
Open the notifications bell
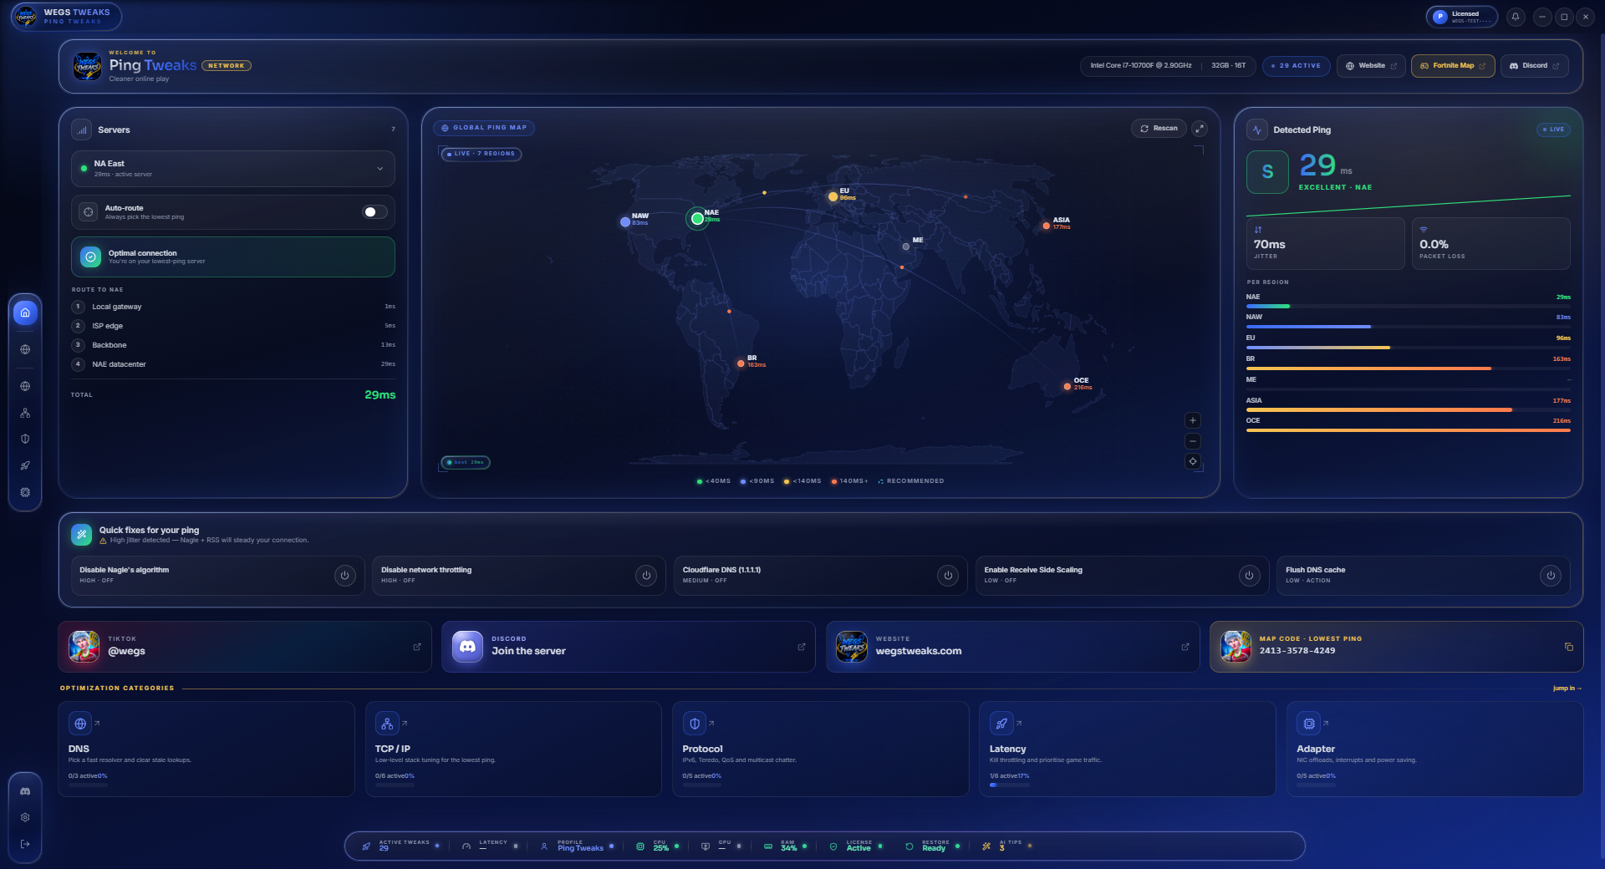1515,17
